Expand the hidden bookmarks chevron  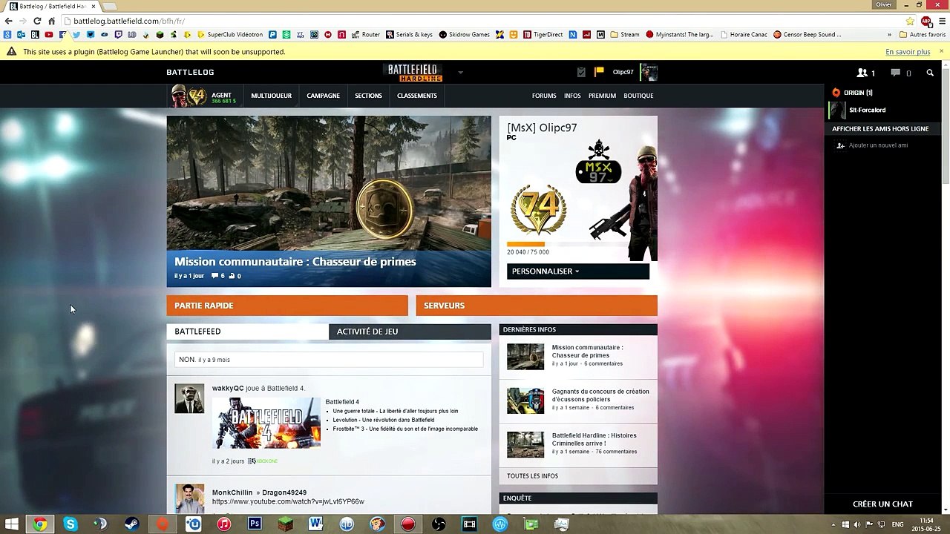[x=889, y=34]
